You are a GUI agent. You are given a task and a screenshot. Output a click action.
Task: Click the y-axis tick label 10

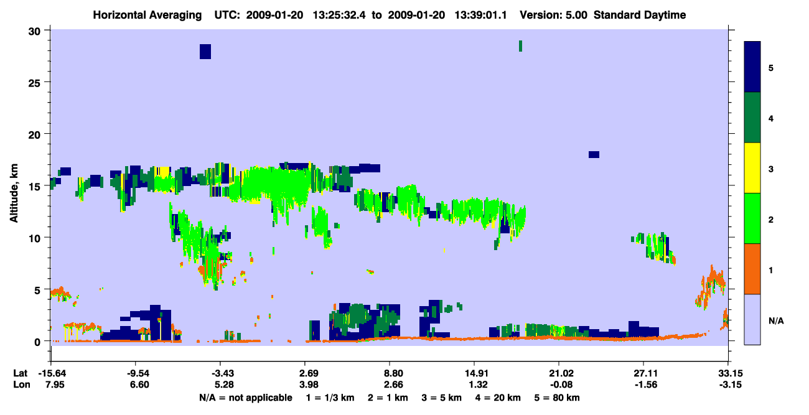click(35, 238)
